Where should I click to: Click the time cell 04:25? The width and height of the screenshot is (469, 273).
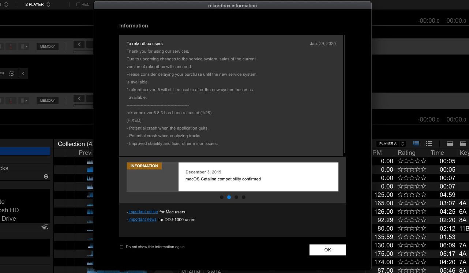point(447,212)
